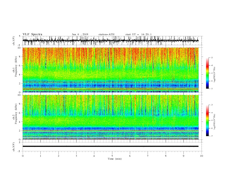Click the ch.1 frequency axis "8" tick label
The width and height of the screenshot is (227, 175).
20,57
